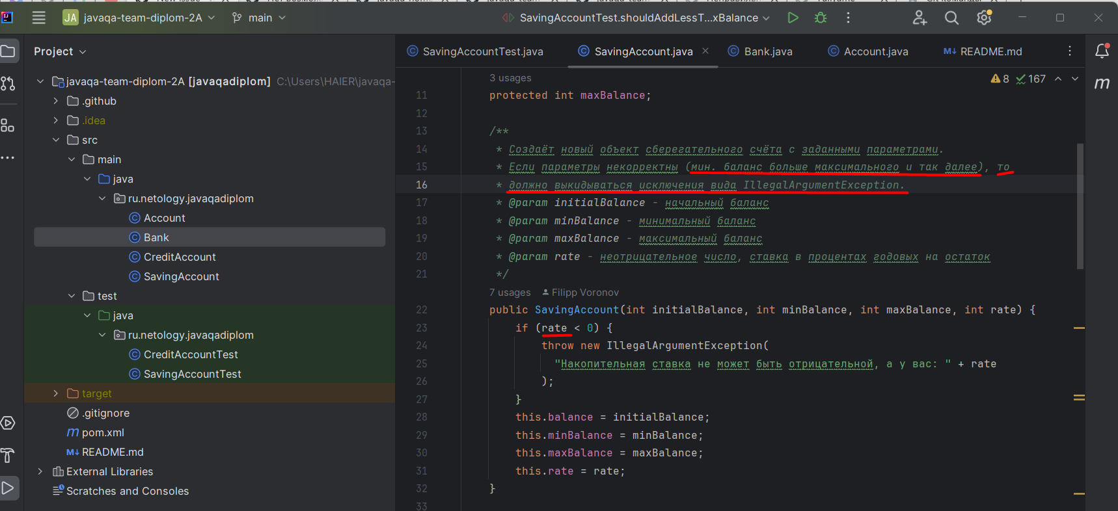Click the warnings count indicator 8
Image resolution: width=1118 pixels, height=511 pixels.
tap(1000, 79)
